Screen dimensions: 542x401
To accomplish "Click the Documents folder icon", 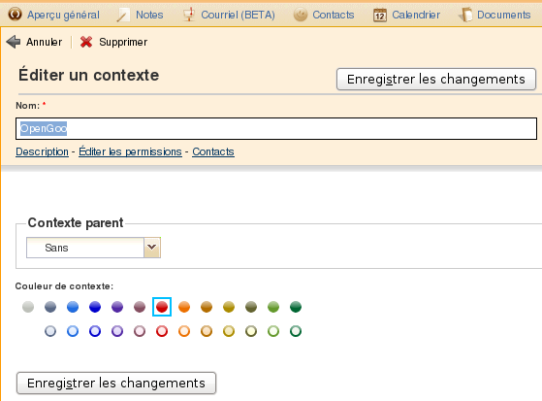I will click(465, 15).
